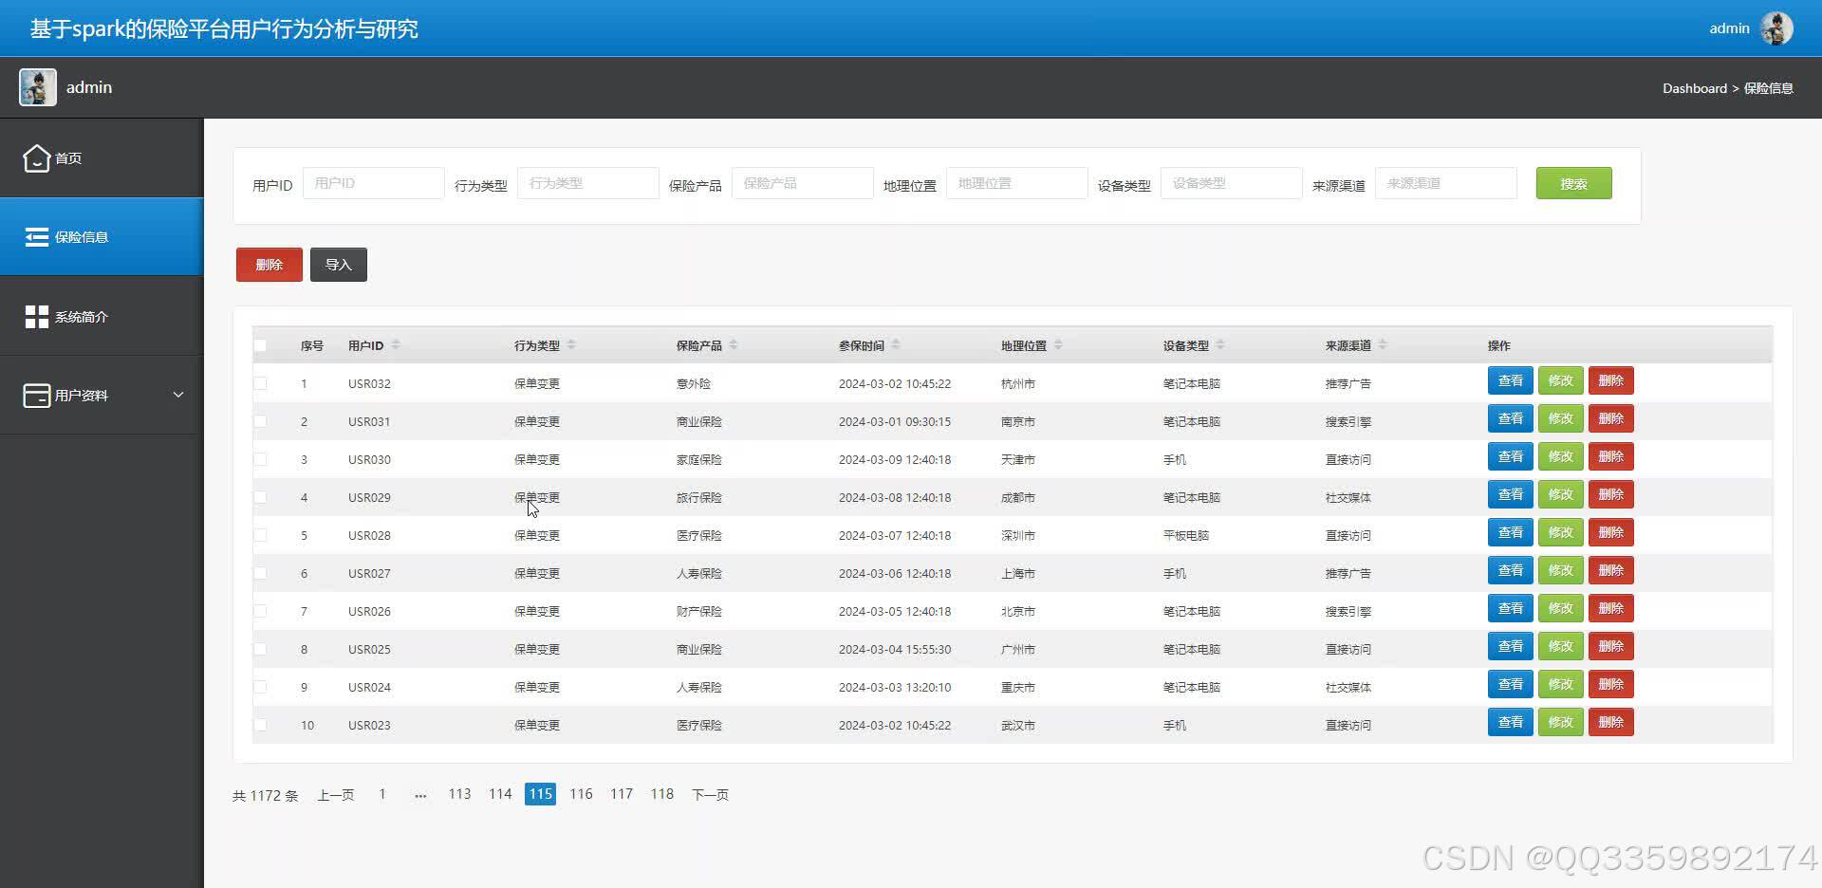
Task: Open the ellipsis page-jump in pagination
Action: (x=420, y=795)
